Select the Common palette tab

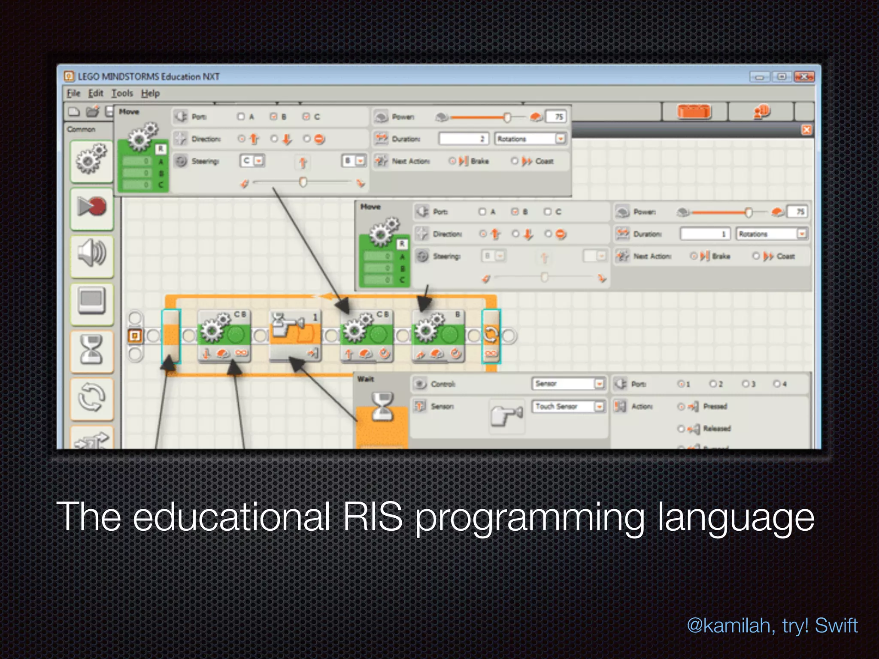coord(81,129)
